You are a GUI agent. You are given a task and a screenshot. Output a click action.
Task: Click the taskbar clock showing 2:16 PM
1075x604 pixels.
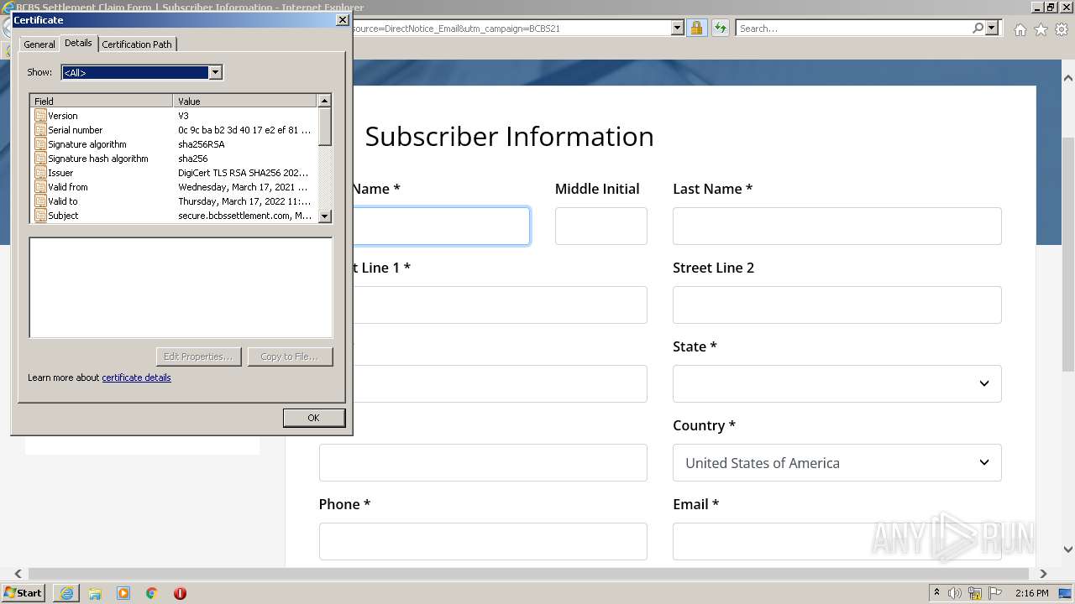1031,593
